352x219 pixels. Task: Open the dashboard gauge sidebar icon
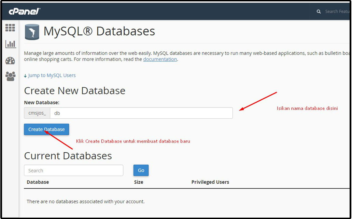10,61
